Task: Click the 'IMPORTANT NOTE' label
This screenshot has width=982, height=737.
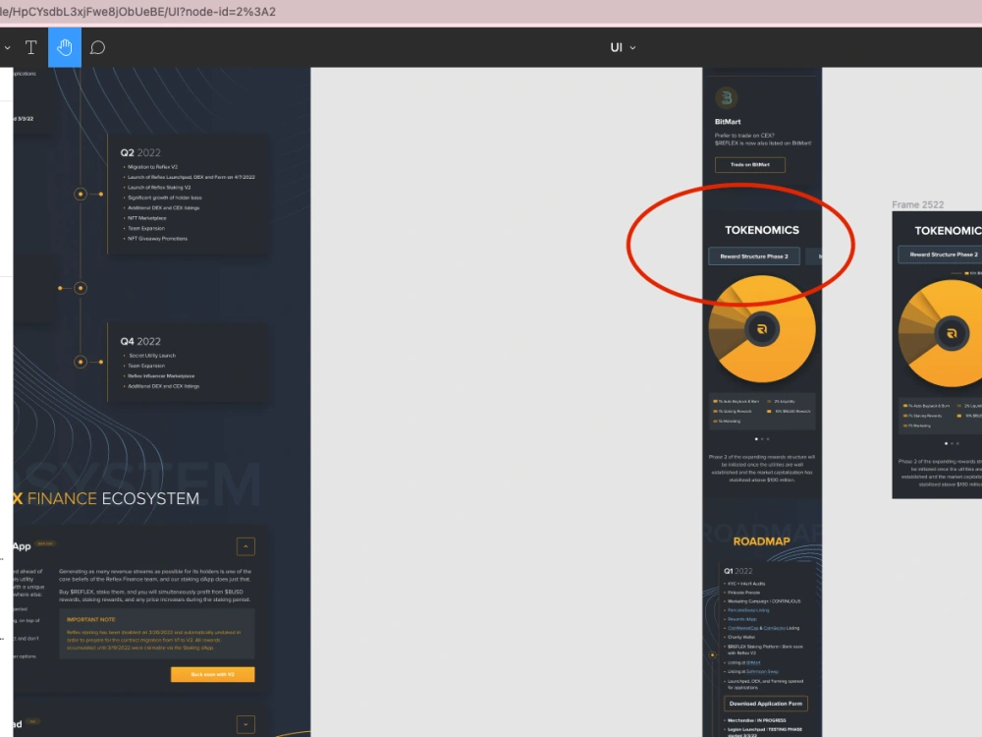Action: (x=90, y=619)
